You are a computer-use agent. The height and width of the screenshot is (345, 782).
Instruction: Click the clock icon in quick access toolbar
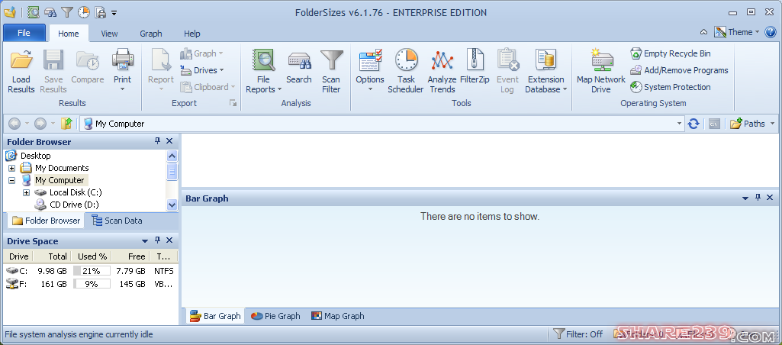click(x=83, y=11)
